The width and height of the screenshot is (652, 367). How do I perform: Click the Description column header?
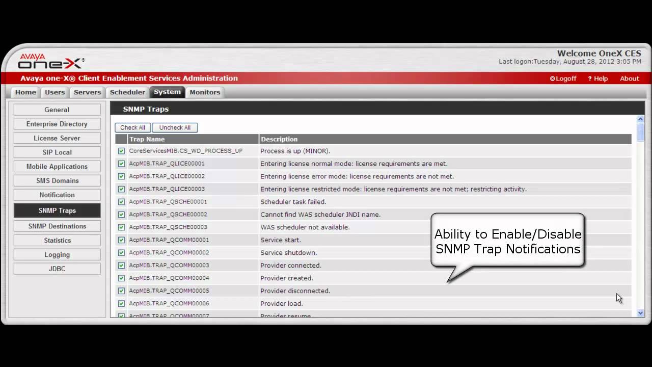[445, 139]
